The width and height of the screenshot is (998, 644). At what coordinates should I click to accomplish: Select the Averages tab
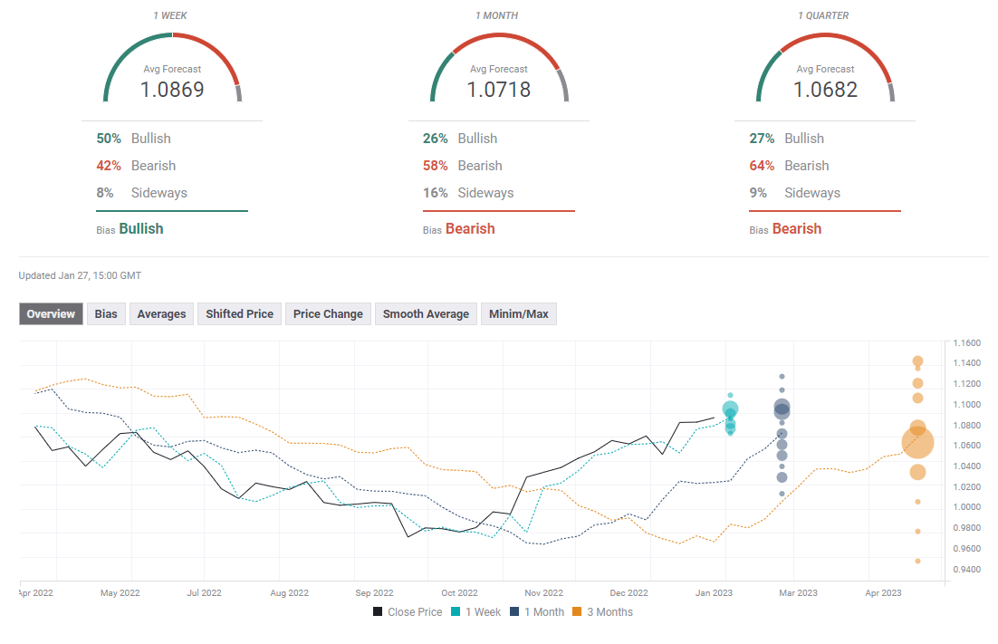(161, 314)
